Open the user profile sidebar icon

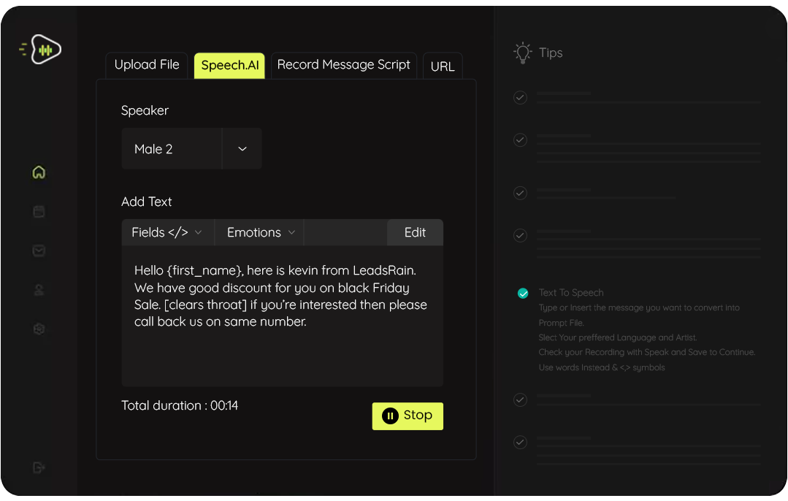click(39, 290)
